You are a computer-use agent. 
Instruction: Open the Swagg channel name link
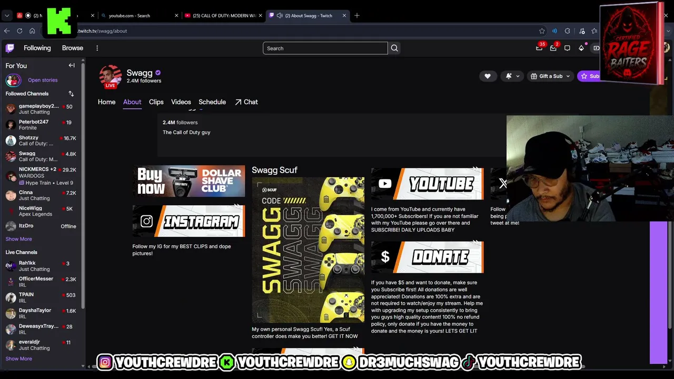click(140, 73)
